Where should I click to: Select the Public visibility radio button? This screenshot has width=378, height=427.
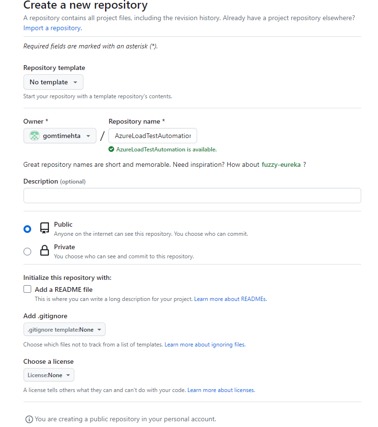27,229
